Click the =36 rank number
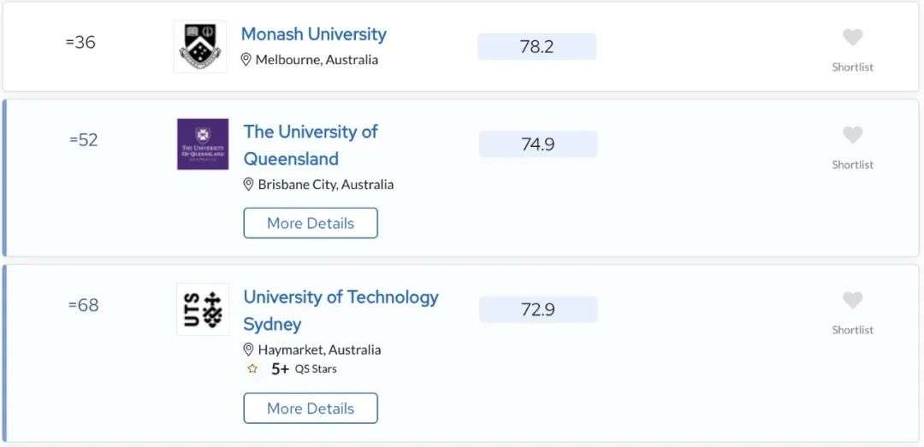This screenshot has height=447, width=924. [x=80, y=43]
